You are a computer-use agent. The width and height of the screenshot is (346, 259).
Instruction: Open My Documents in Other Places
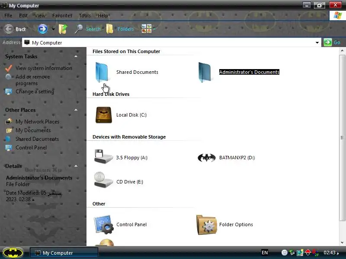(33, 130)
